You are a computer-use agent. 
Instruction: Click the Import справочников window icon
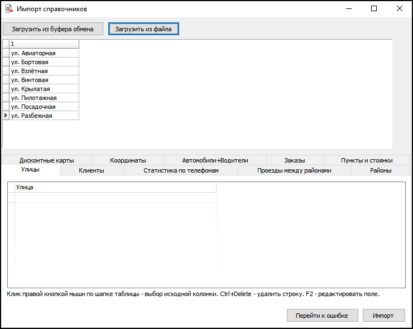point(9,9)
